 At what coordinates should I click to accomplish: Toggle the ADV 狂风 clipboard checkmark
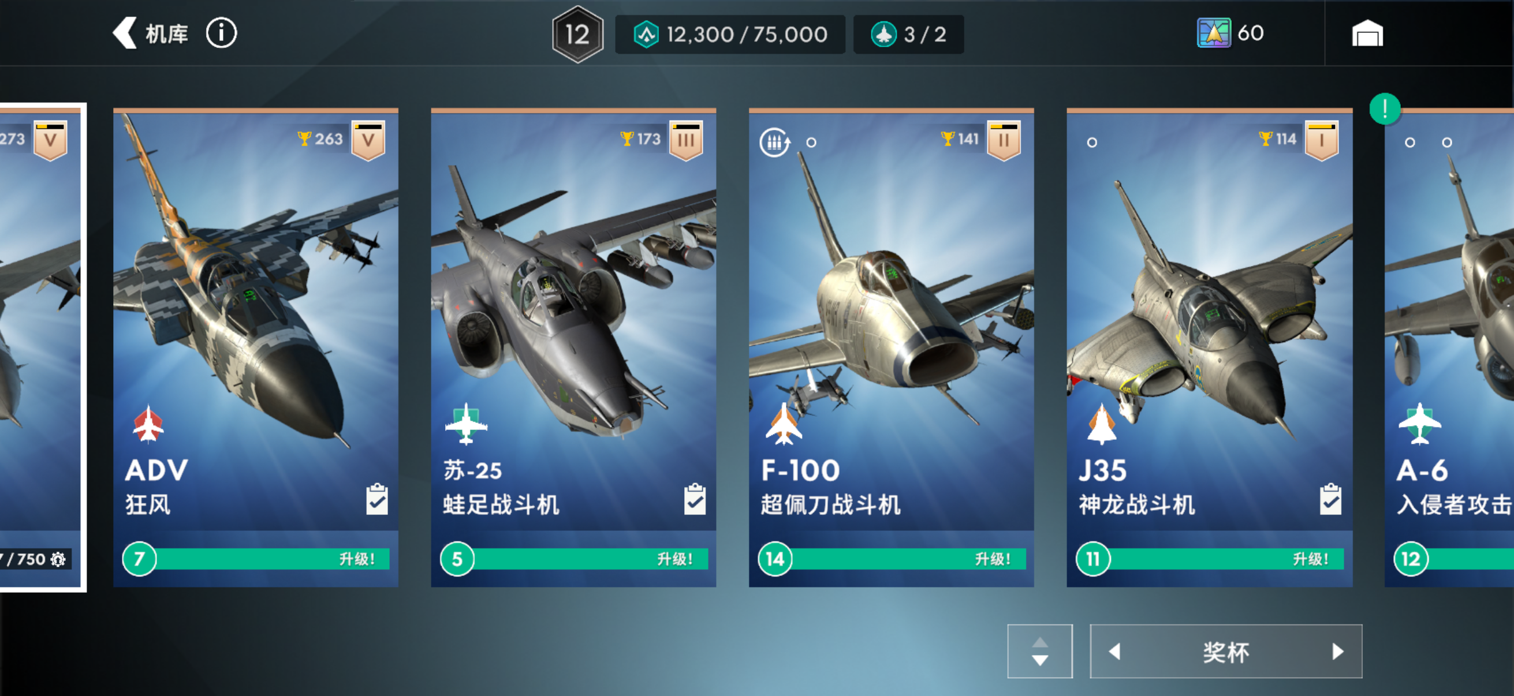(x=376, y=499)
